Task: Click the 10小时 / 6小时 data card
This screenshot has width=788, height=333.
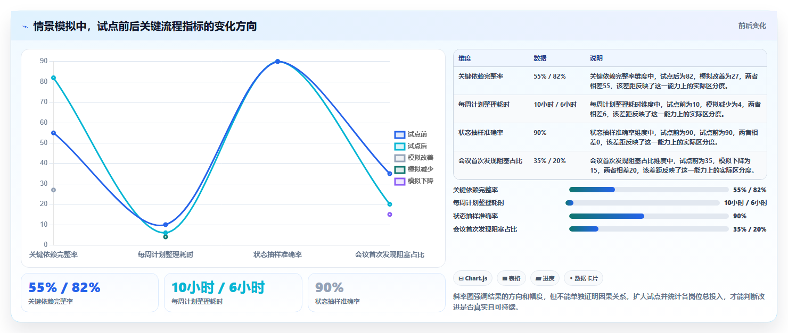Action: pos(233,293)
